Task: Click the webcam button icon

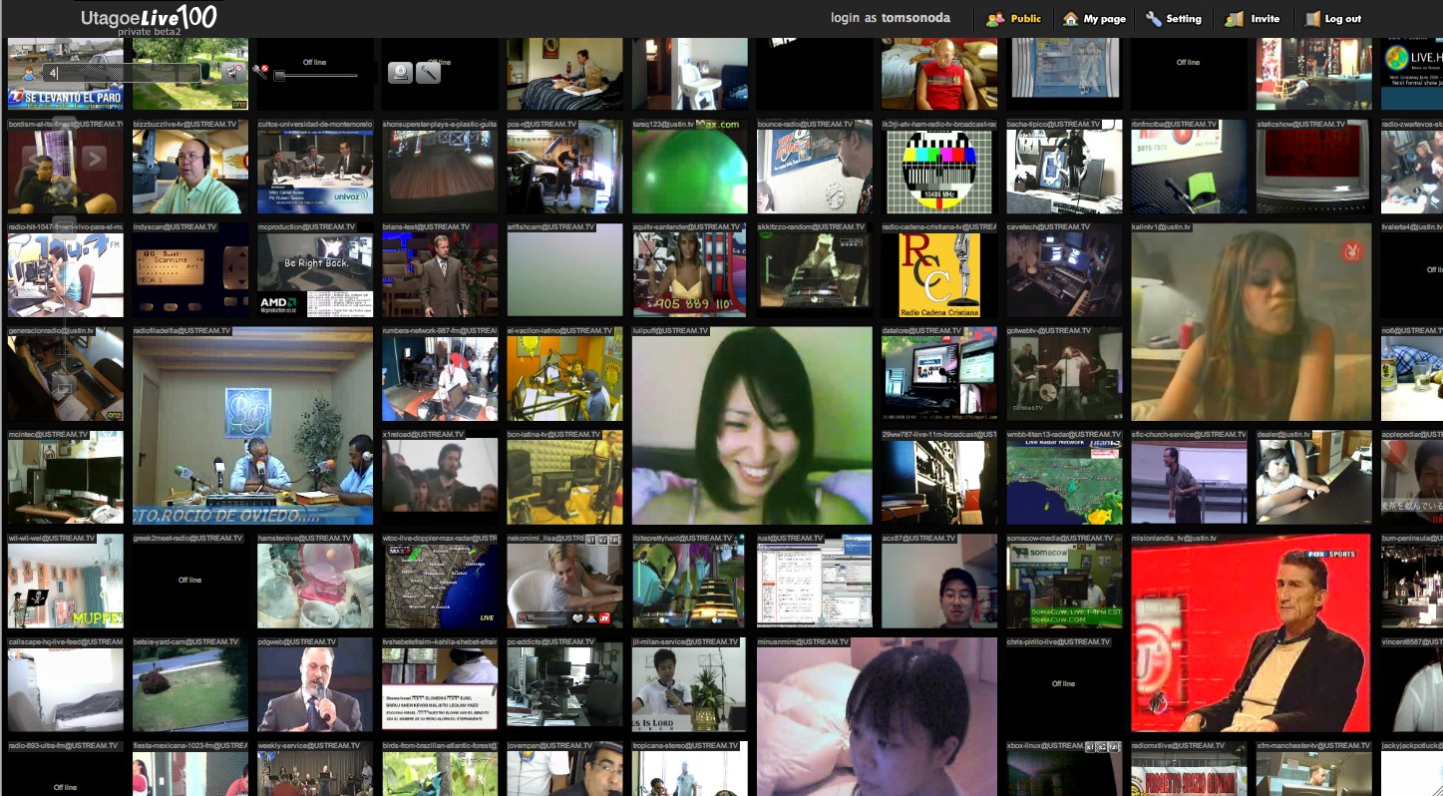Action: 400,72
